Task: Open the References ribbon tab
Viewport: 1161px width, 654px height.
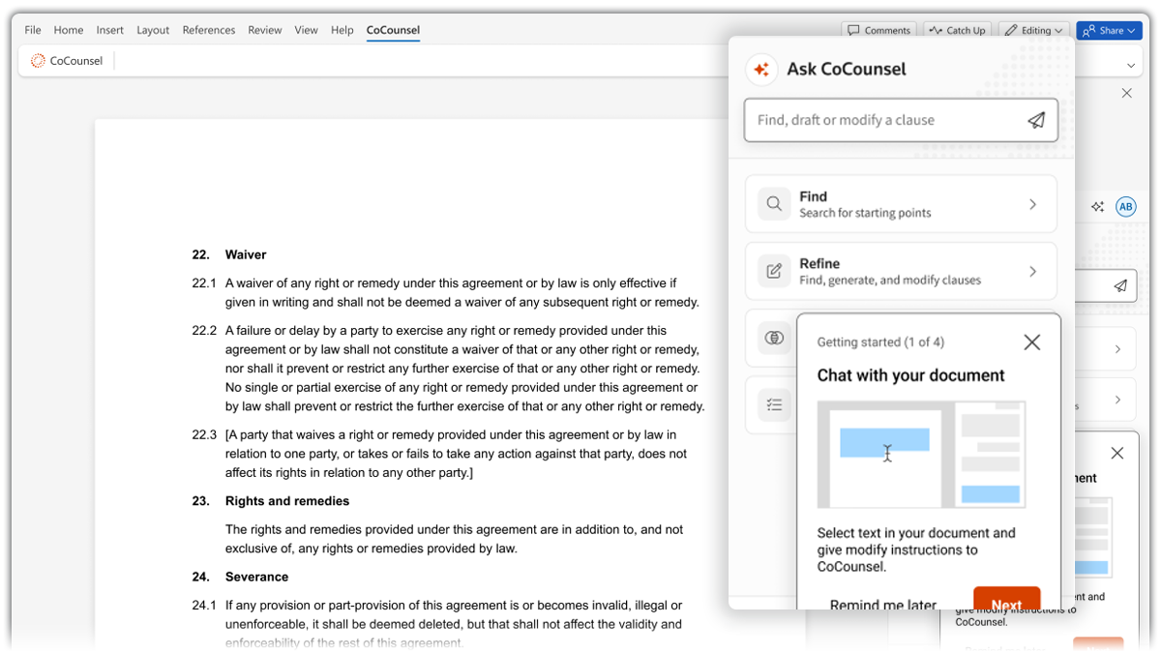Action: pyautogui.click(x=208, y=30)
